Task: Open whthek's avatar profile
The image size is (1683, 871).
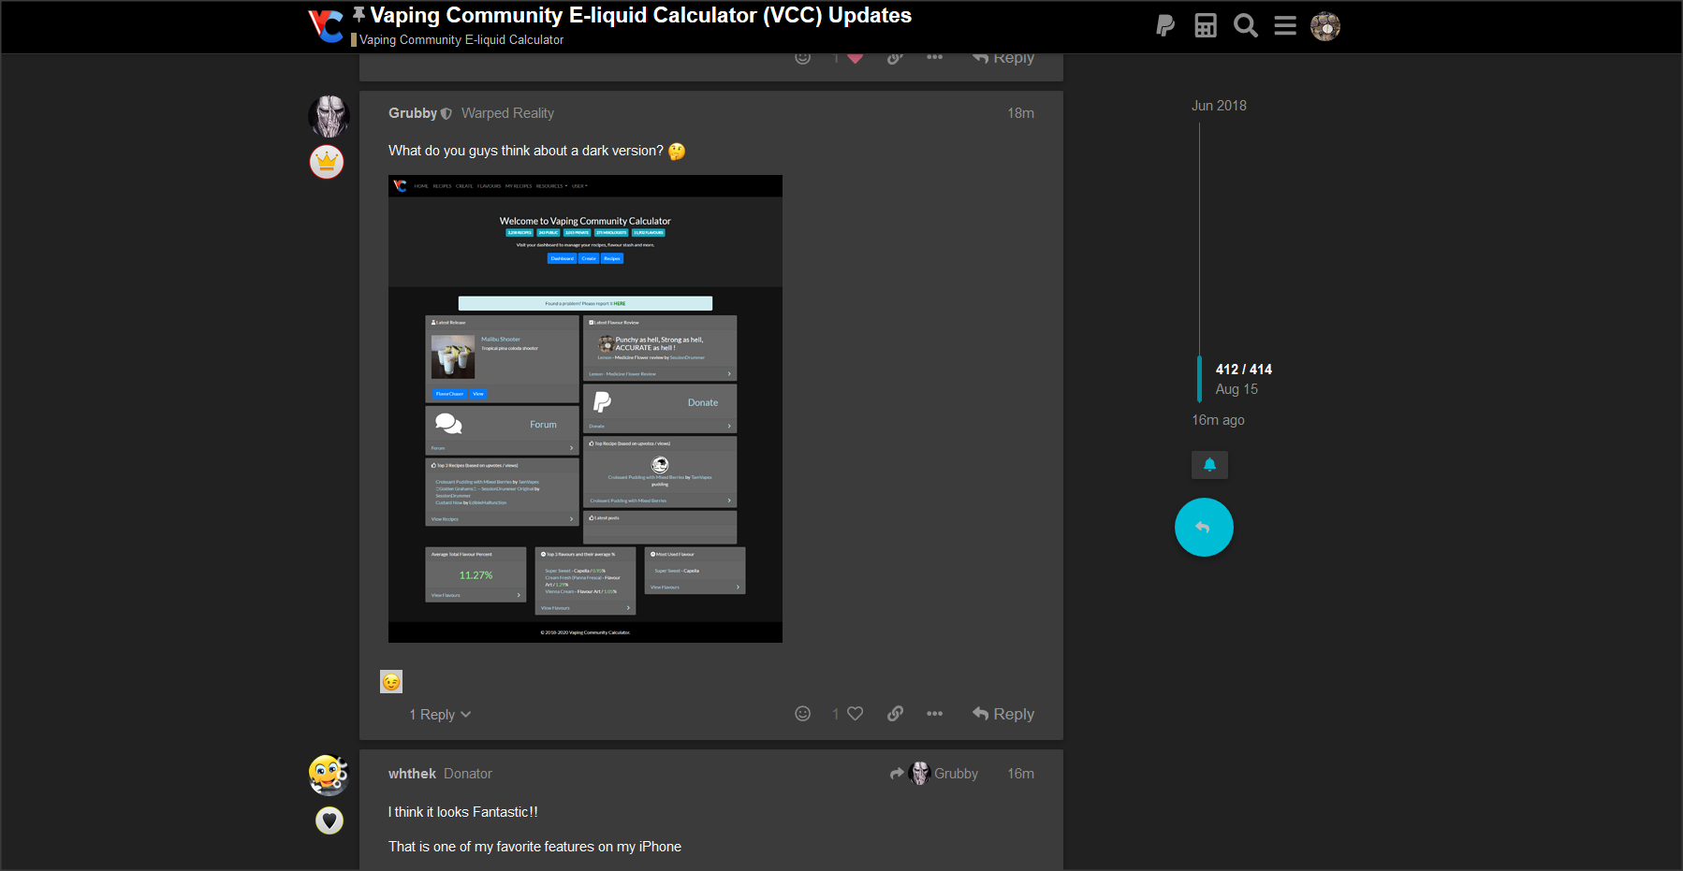Action: [329, 775]
